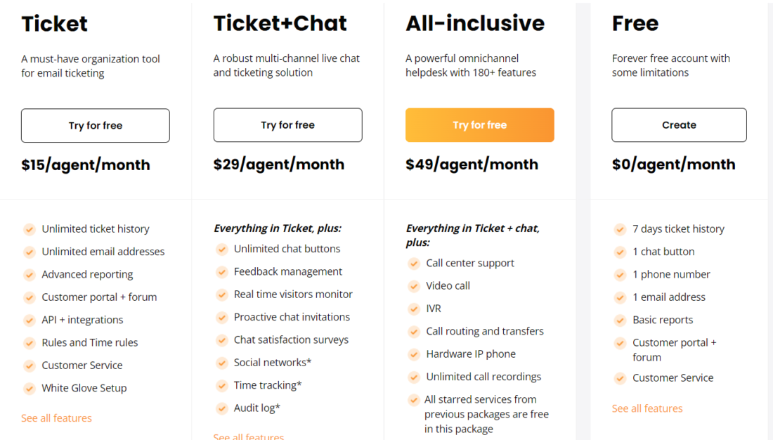Image resolution: width=773 pixels, height=440 pixels.
Task: Click Try for free under the Ticket plan
Action: [x=95, y=125]
